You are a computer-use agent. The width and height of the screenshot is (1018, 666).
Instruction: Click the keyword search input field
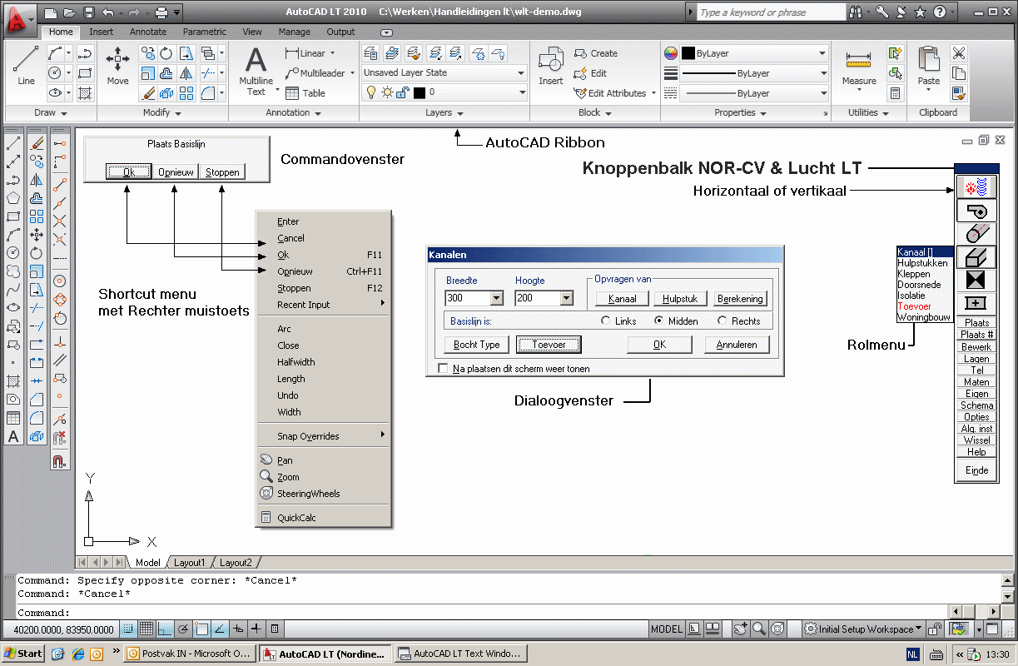click(x=771, y=12)
